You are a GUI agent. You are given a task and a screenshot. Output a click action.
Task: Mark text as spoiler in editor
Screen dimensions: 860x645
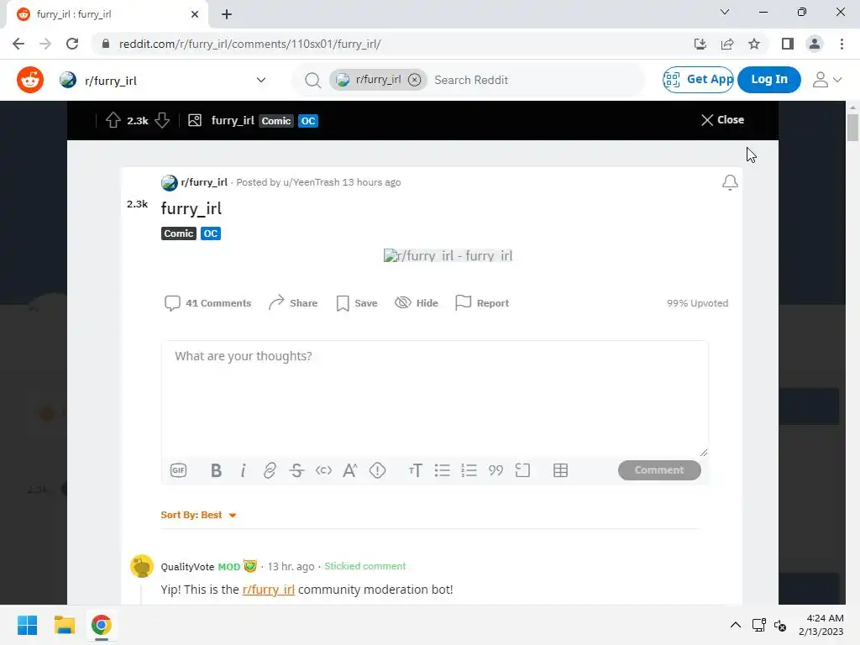coord(377,470)
